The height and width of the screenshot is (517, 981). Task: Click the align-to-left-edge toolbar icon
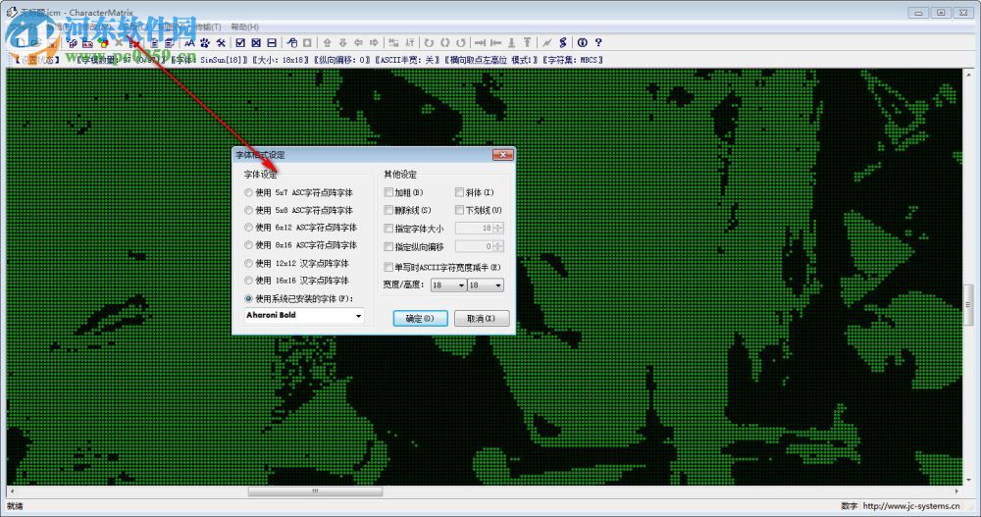495,42
